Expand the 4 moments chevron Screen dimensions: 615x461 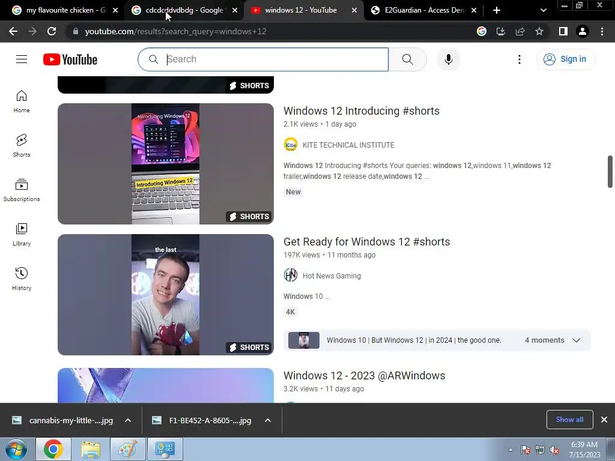pos(576,340)
